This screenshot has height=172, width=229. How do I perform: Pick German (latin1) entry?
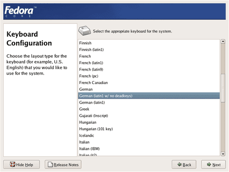point(149,102)
